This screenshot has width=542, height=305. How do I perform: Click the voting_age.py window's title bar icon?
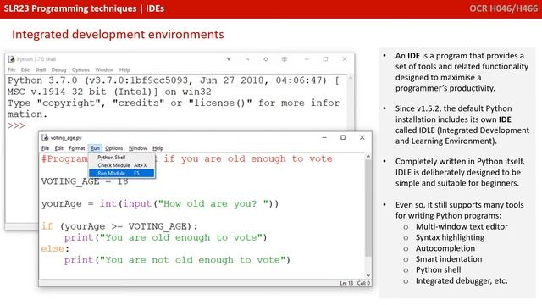click(45, 137)
